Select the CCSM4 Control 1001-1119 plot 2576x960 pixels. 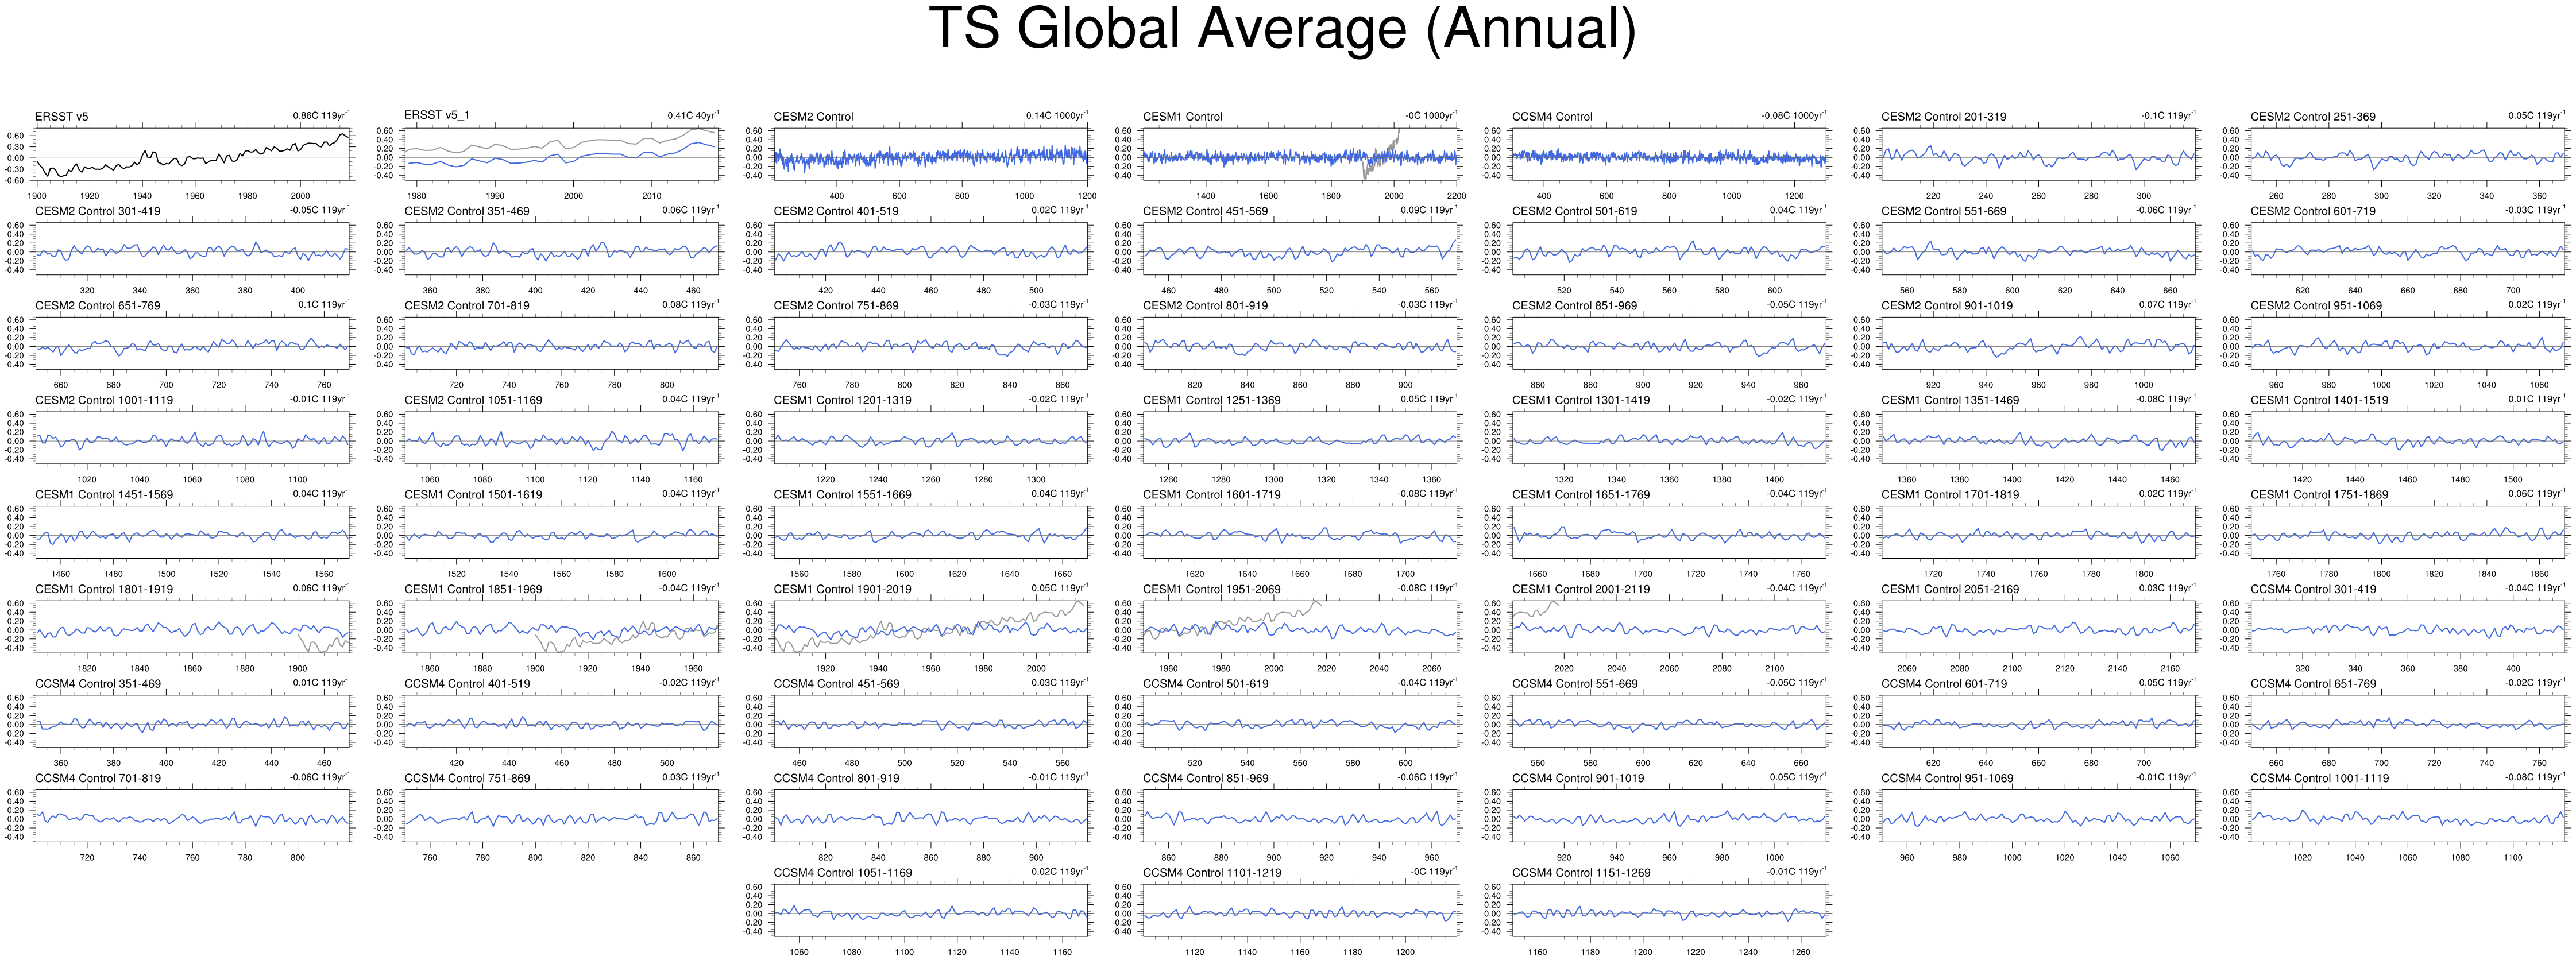2408,815
